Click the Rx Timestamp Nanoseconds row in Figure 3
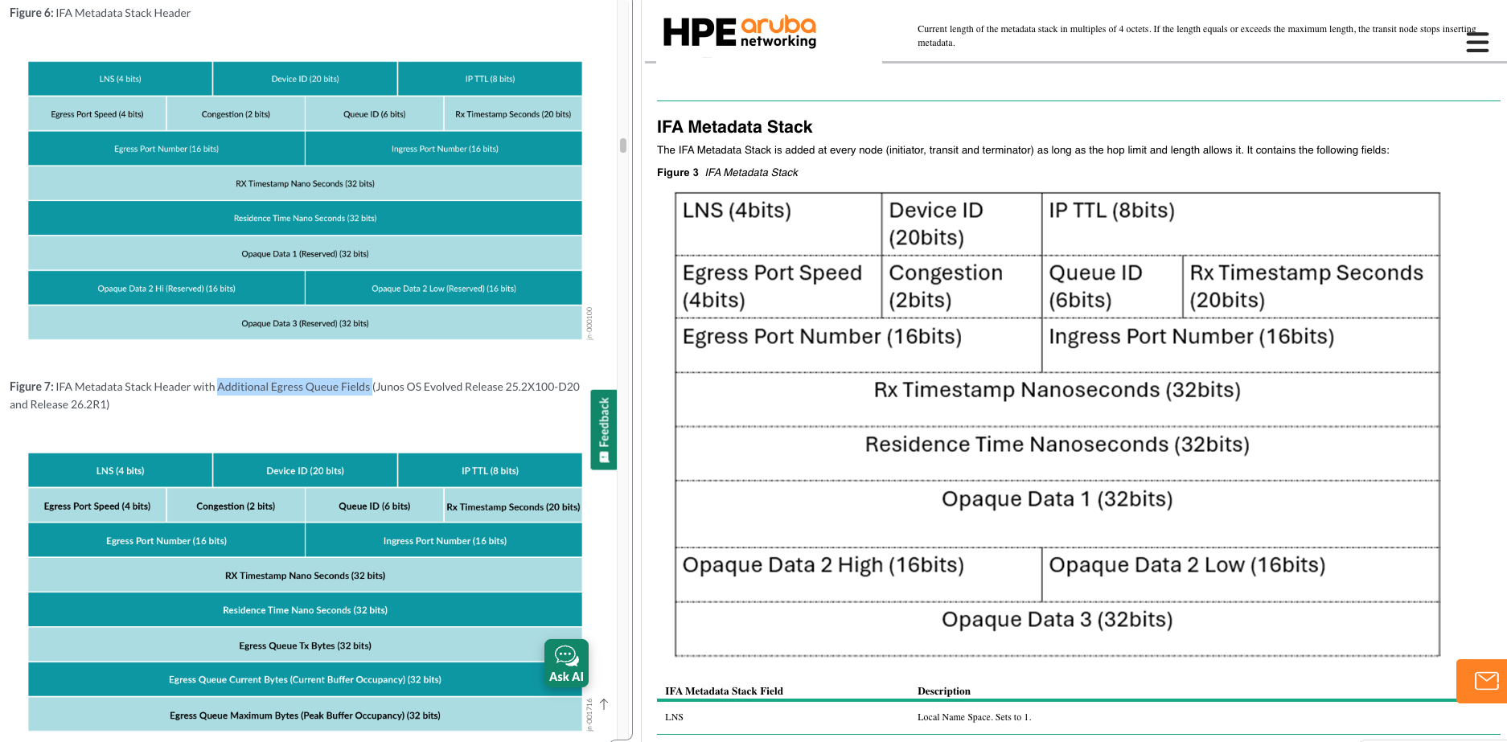The image size is (1507, 742). pyautogui.click(x=1057, y=400)
